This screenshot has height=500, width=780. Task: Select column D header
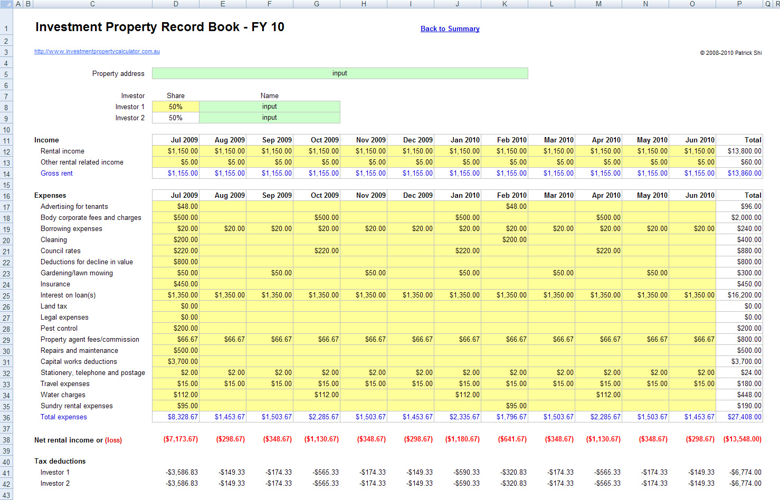175,4
